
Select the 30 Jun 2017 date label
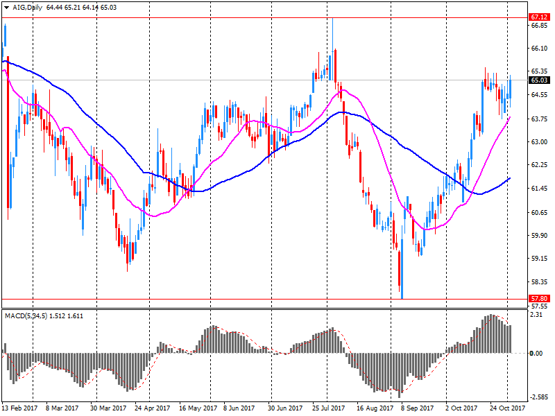[285, 408]
